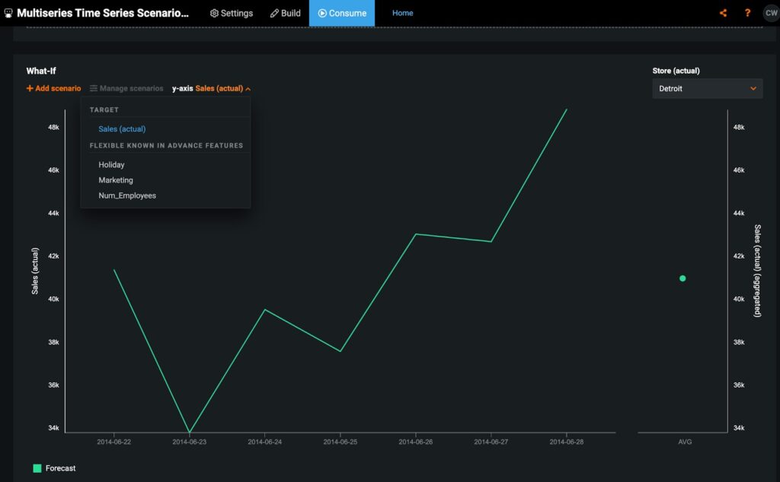Select Sales (actual) under Target
Image resolution: width=780 pixels, height=482 pixels.
(x=122, y=129)
